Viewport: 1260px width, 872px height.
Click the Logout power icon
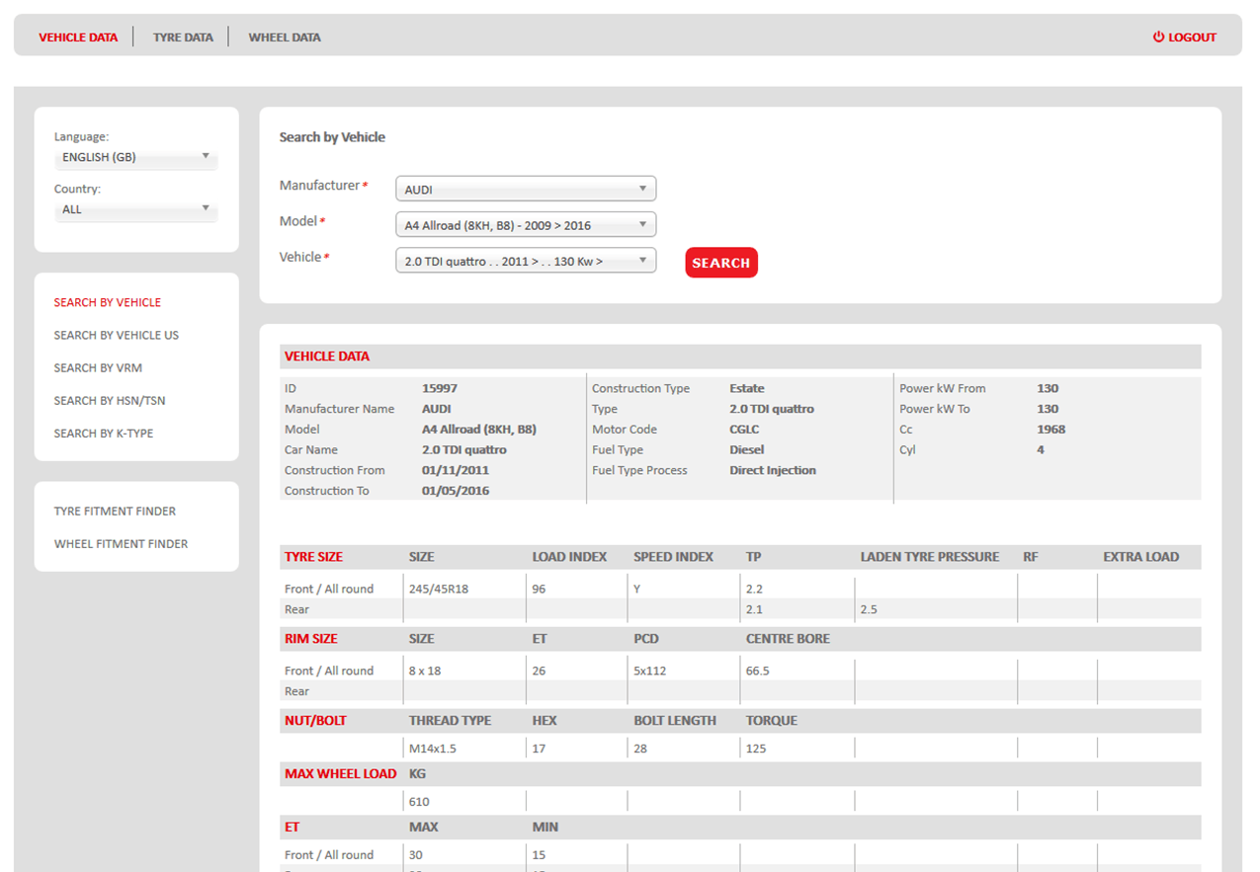[x=1158, y=38]
